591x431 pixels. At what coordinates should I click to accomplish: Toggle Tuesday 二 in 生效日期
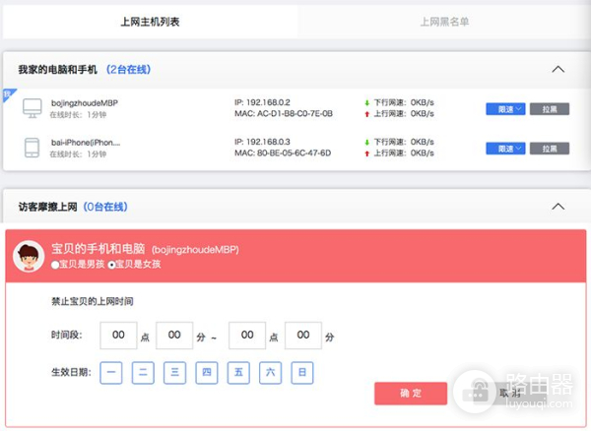point(143,373)
